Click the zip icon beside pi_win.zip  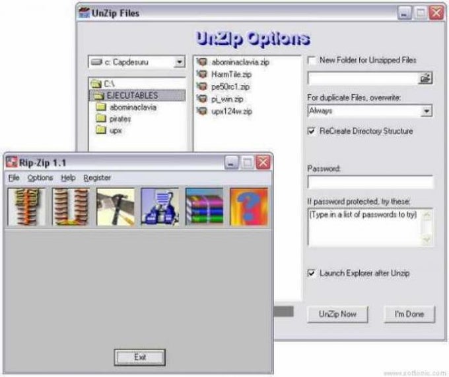tap(202, 99)
